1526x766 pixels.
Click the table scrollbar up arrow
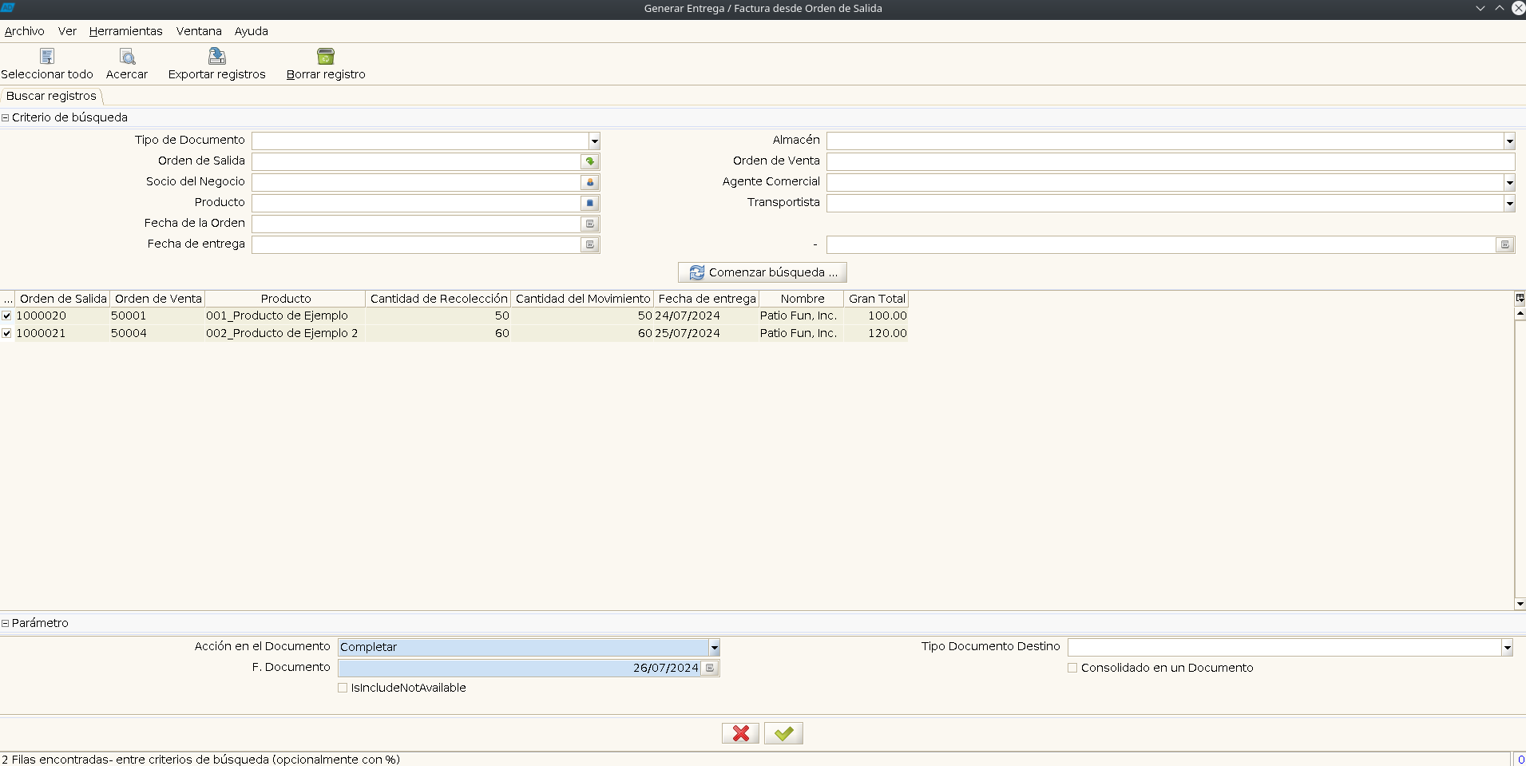pyautogui.click(x=1520, y=314)
